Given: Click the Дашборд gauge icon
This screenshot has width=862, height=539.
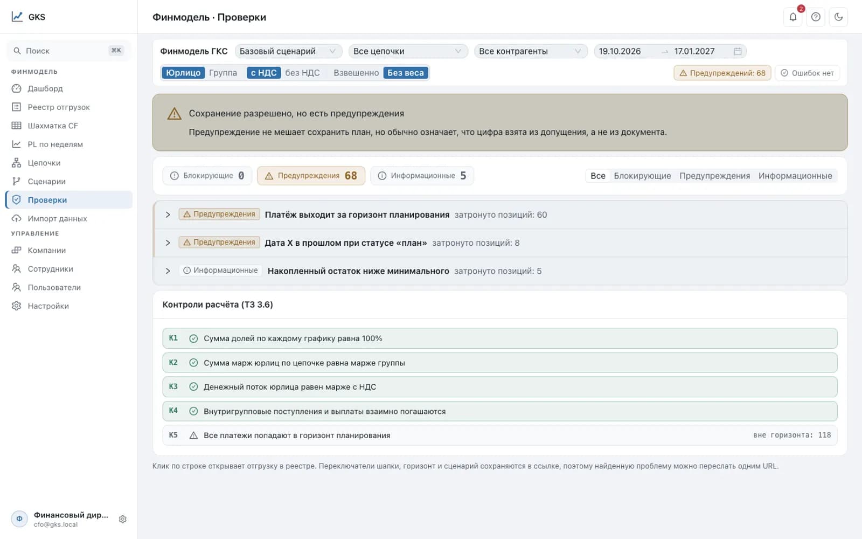Looking at the screenshot, I should (17, 88).
